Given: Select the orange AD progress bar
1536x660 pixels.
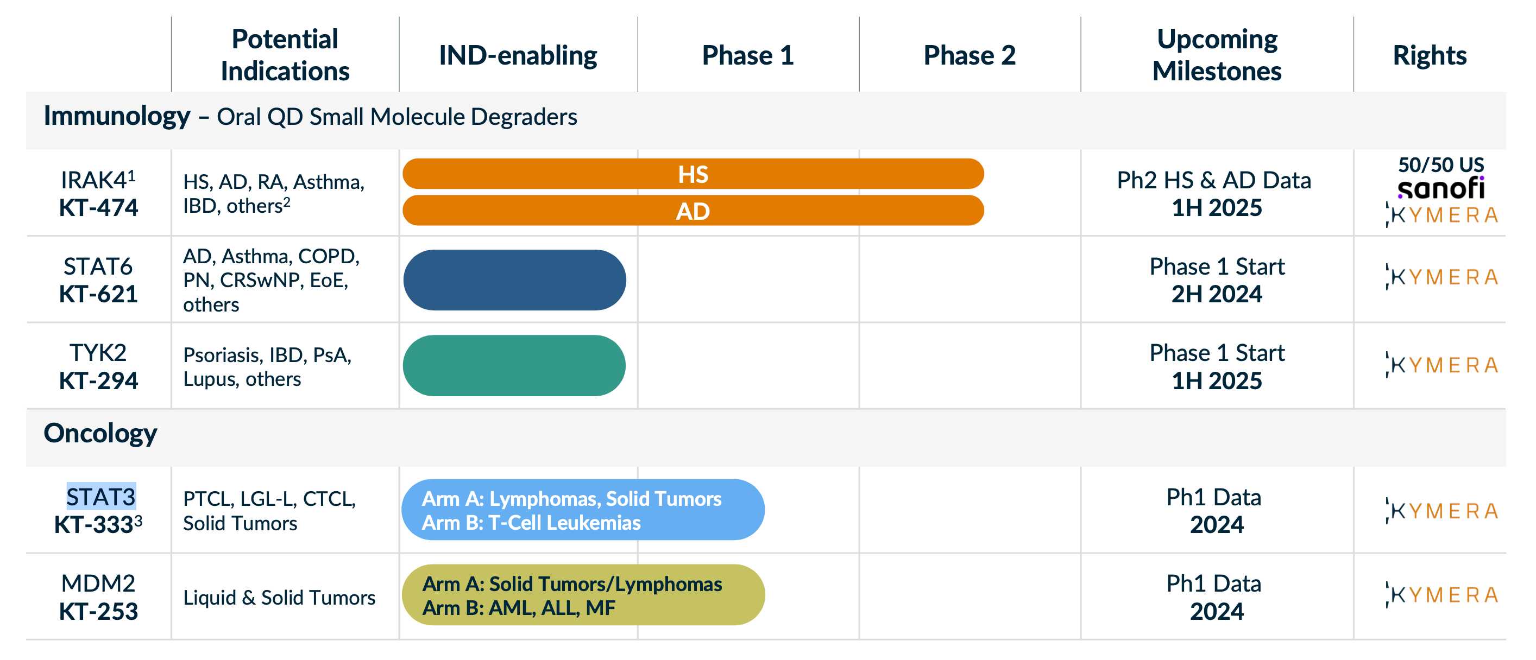Looking at the screenshot, I should [693, 211].
